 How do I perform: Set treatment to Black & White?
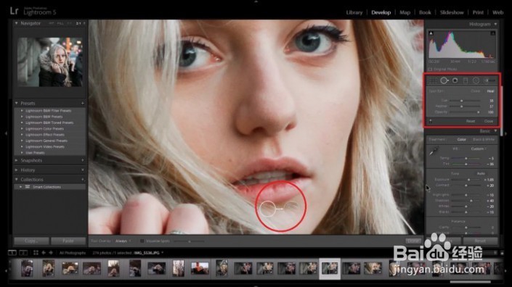[x=484, y=139]
